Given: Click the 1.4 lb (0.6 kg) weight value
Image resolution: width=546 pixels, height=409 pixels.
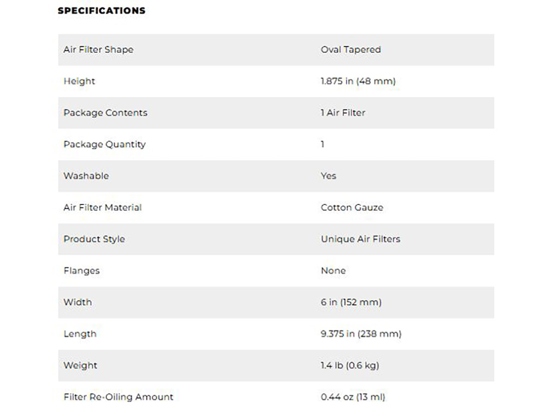Looking at the screenshot, I should pos(350,365).
